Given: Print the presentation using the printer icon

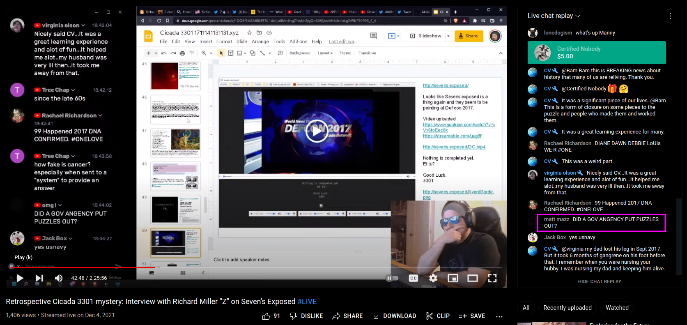Looking at the screenshot, I should point(182,53).
